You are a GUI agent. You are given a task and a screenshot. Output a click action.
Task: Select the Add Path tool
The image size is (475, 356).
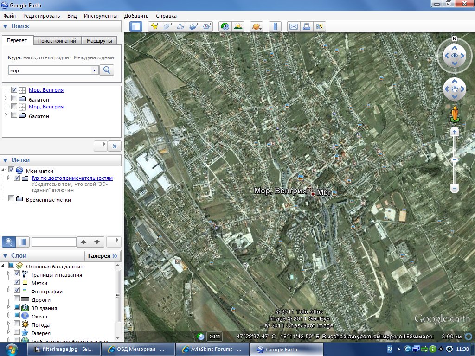pyautogui.click(x=180, y=26)
